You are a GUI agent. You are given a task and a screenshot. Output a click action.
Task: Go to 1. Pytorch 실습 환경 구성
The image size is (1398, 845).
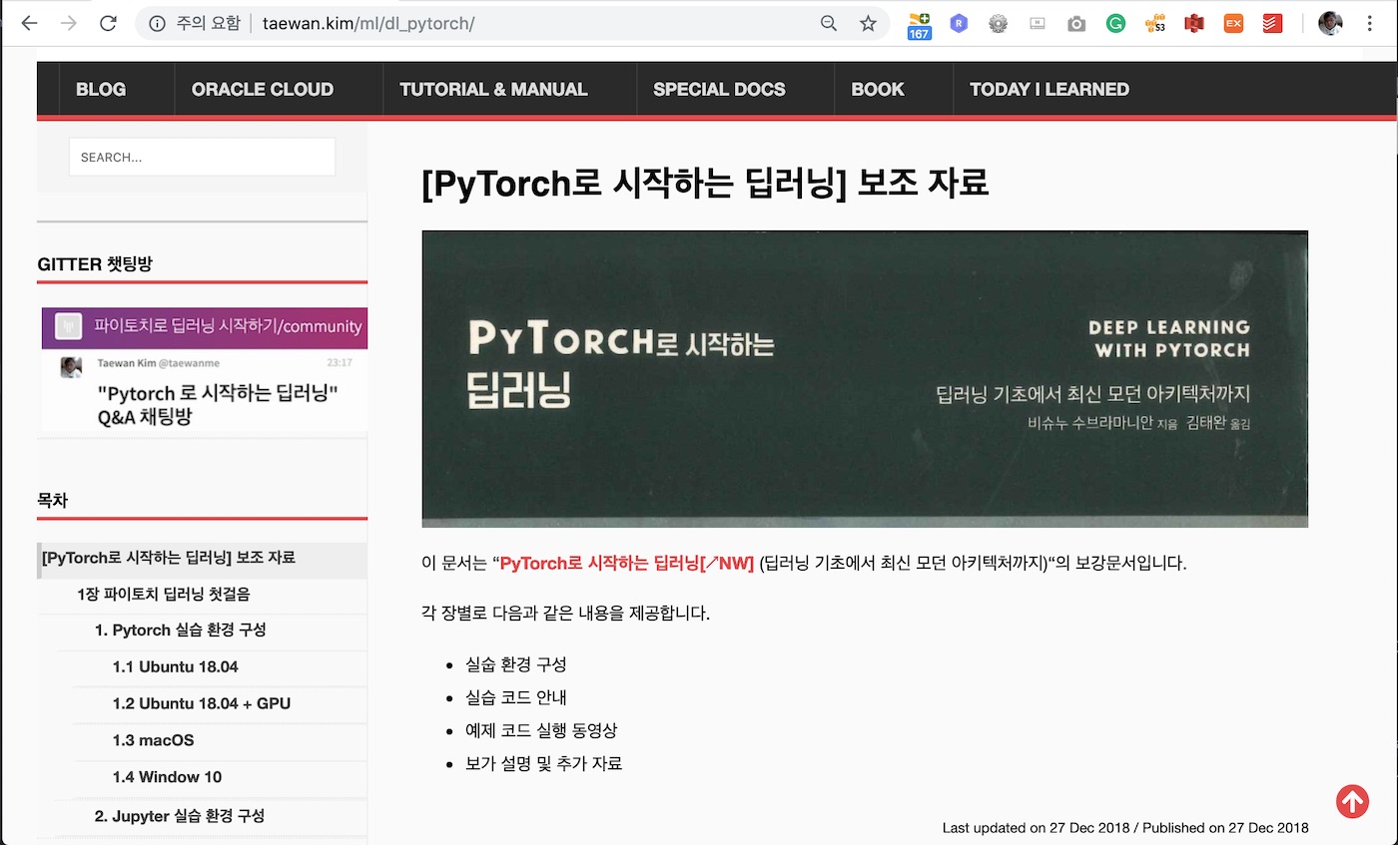181,630
